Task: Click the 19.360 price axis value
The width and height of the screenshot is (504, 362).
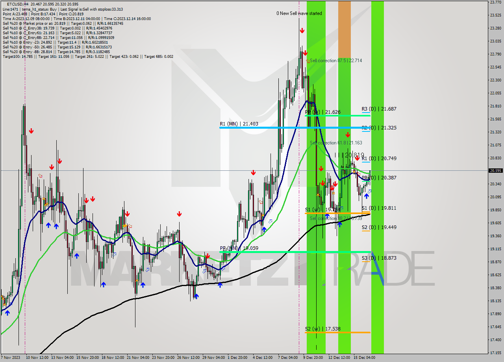Action: (x=495, y=236)
